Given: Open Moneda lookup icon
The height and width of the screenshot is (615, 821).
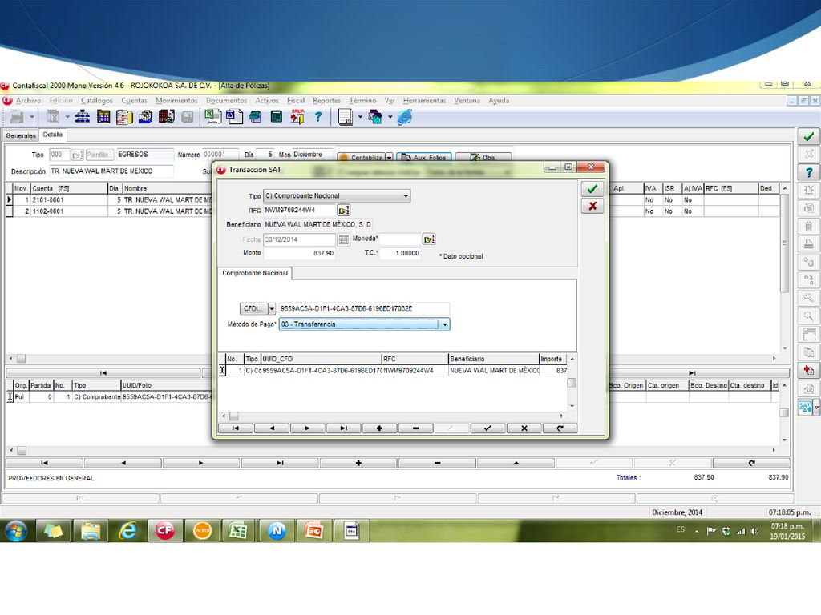Looking at the screenshot, I should (429, 239).
